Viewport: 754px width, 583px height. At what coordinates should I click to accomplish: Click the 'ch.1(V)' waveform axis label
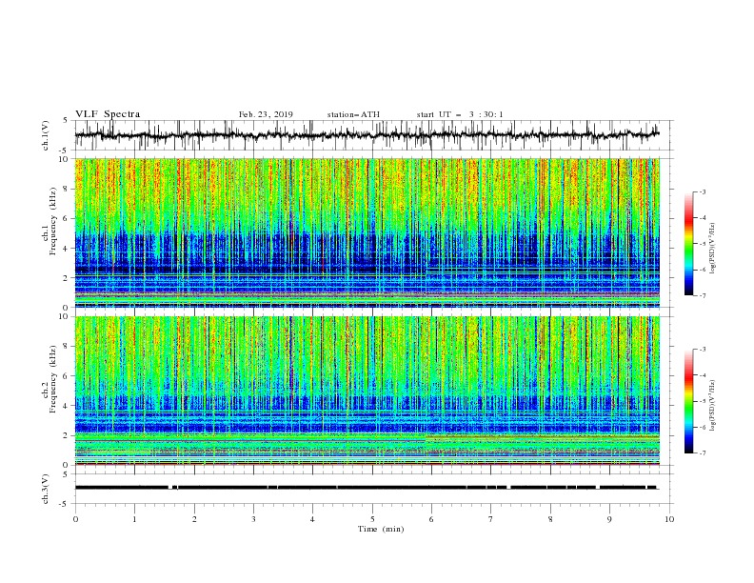click(46, 135)
